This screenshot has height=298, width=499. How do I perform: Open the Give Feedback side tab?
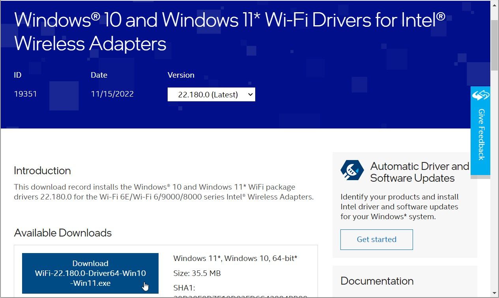[480, 130]
